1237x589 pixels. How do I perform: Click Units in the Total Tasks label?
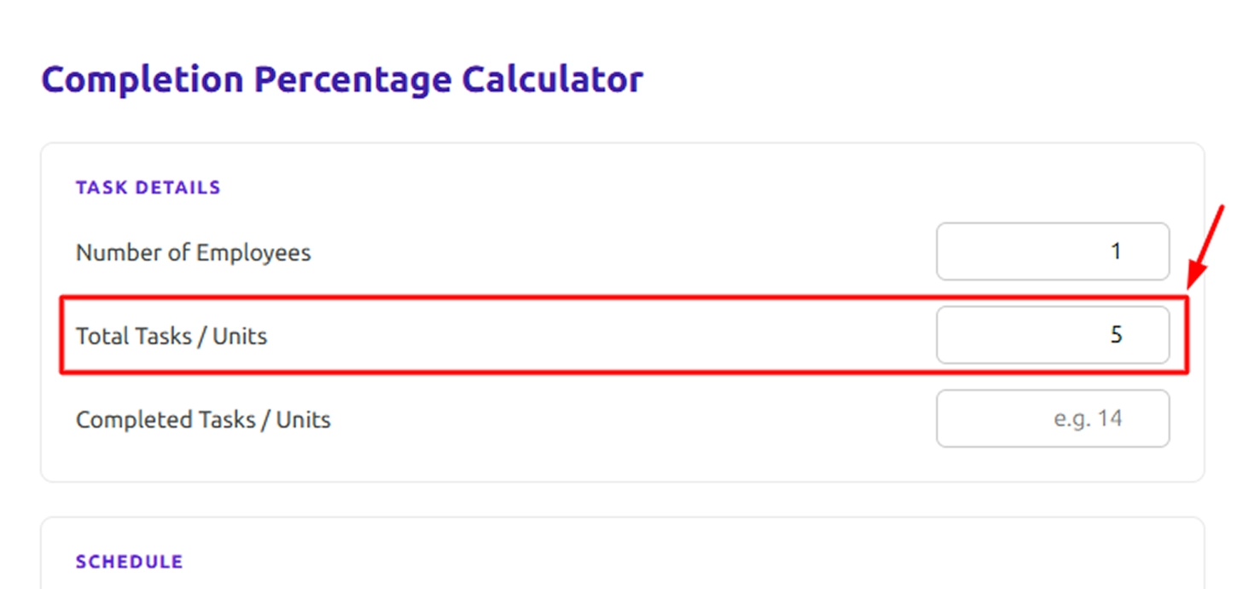(x=240, y=336)
